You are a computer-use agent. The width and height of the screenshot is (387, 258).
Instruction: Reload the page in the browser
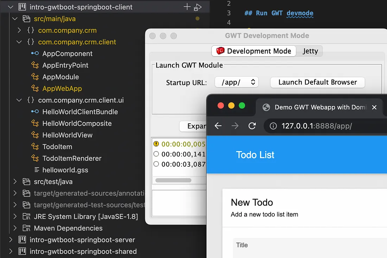pyautogui.click(x=252, y=126)
